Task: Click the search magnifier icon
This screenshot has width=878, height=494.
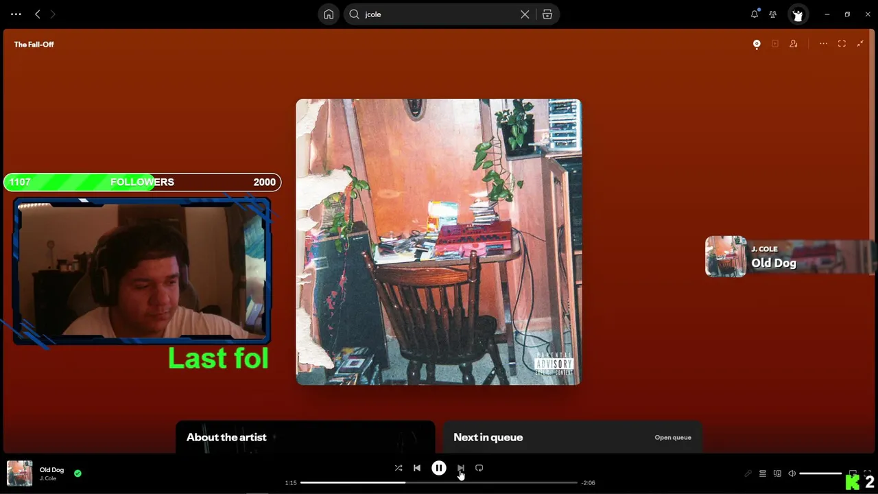Action: (x=354, y=14)
